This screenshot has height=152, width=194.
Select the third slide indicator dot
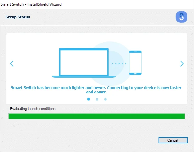(x=105, y=99)
